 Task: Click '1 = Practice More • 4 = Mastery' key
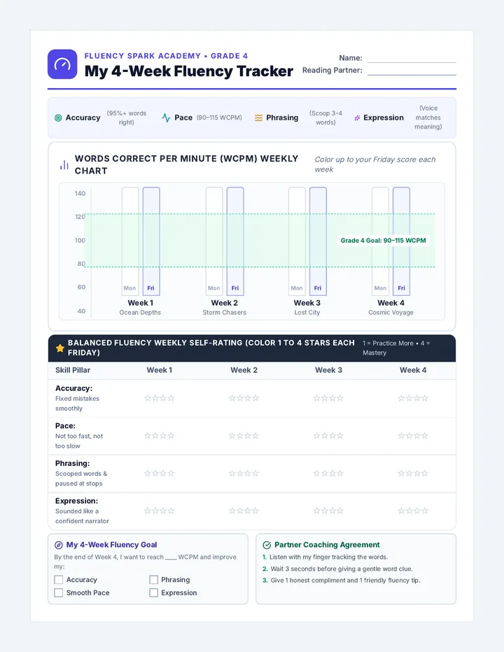pyautogui.click(x=395, y=348)
